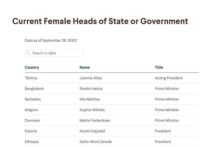Click the page heading title text

click(x=100, y=21)
